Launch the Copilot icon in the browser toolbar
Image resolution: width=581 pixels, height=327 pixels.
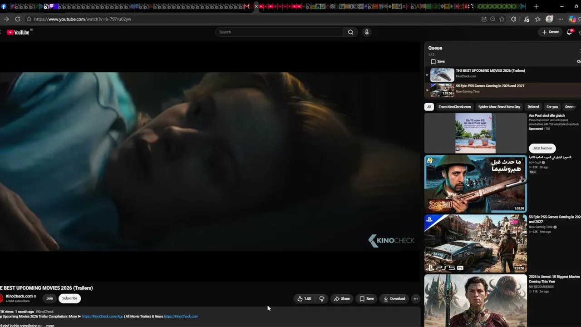tap(573, 19)
